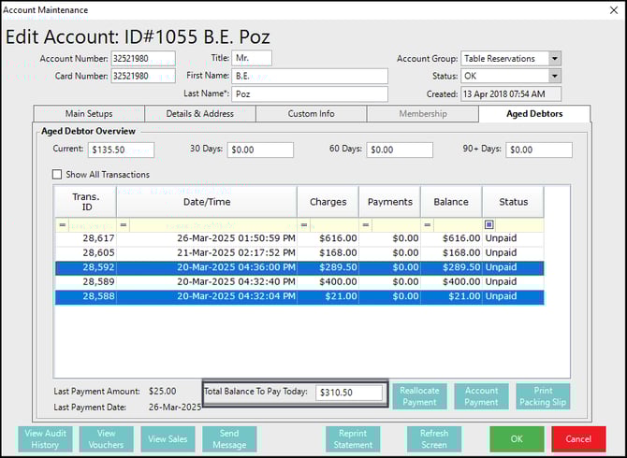Viewport: 627px width, 458px height.
Task: Click the Charges filter operator icon
Action: tap(304, 224)
